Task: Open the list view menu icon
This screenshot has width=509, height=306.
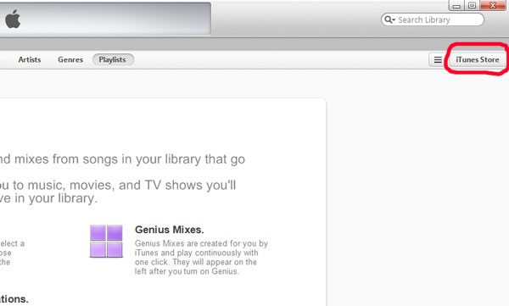Action: point(438,59)
